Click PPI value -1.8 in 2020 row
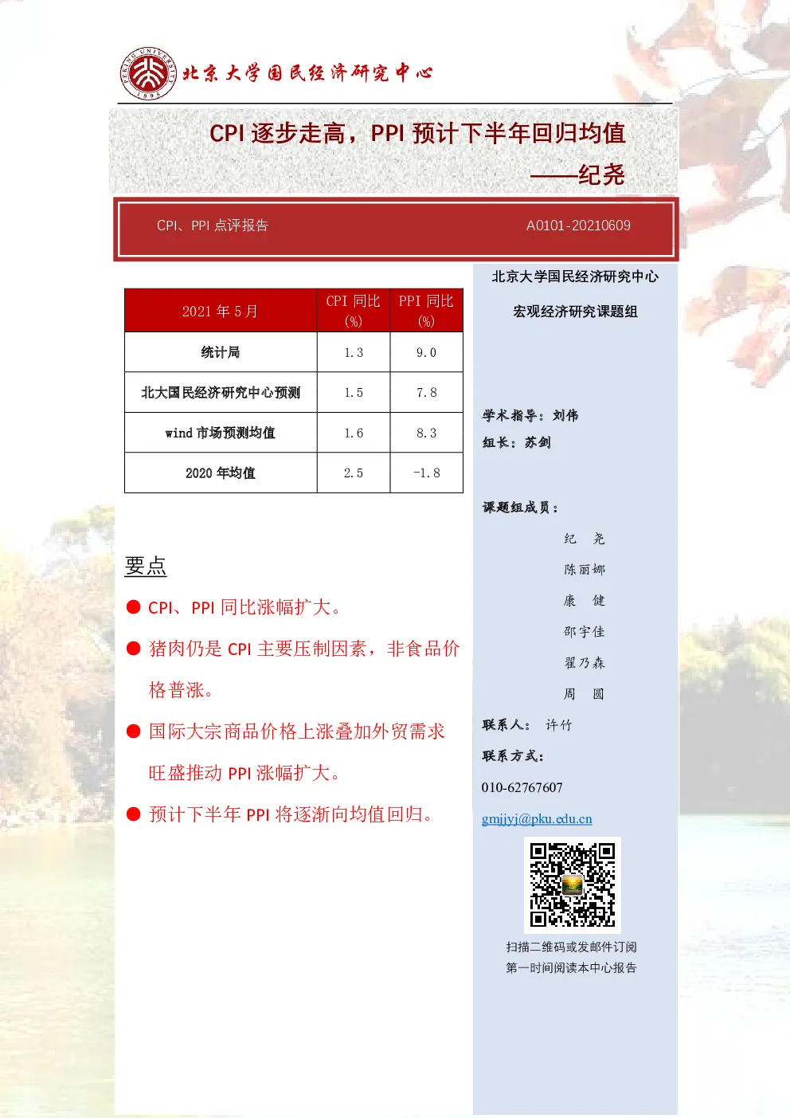 [x=426, y=473]
